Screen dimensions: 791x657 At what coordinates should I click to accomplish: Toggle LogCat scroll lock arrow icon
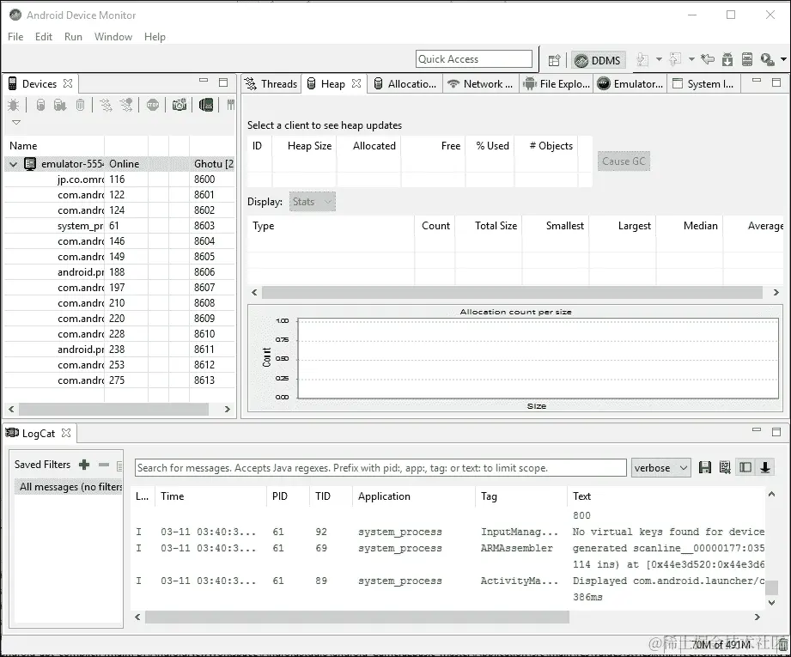[765, 468]
